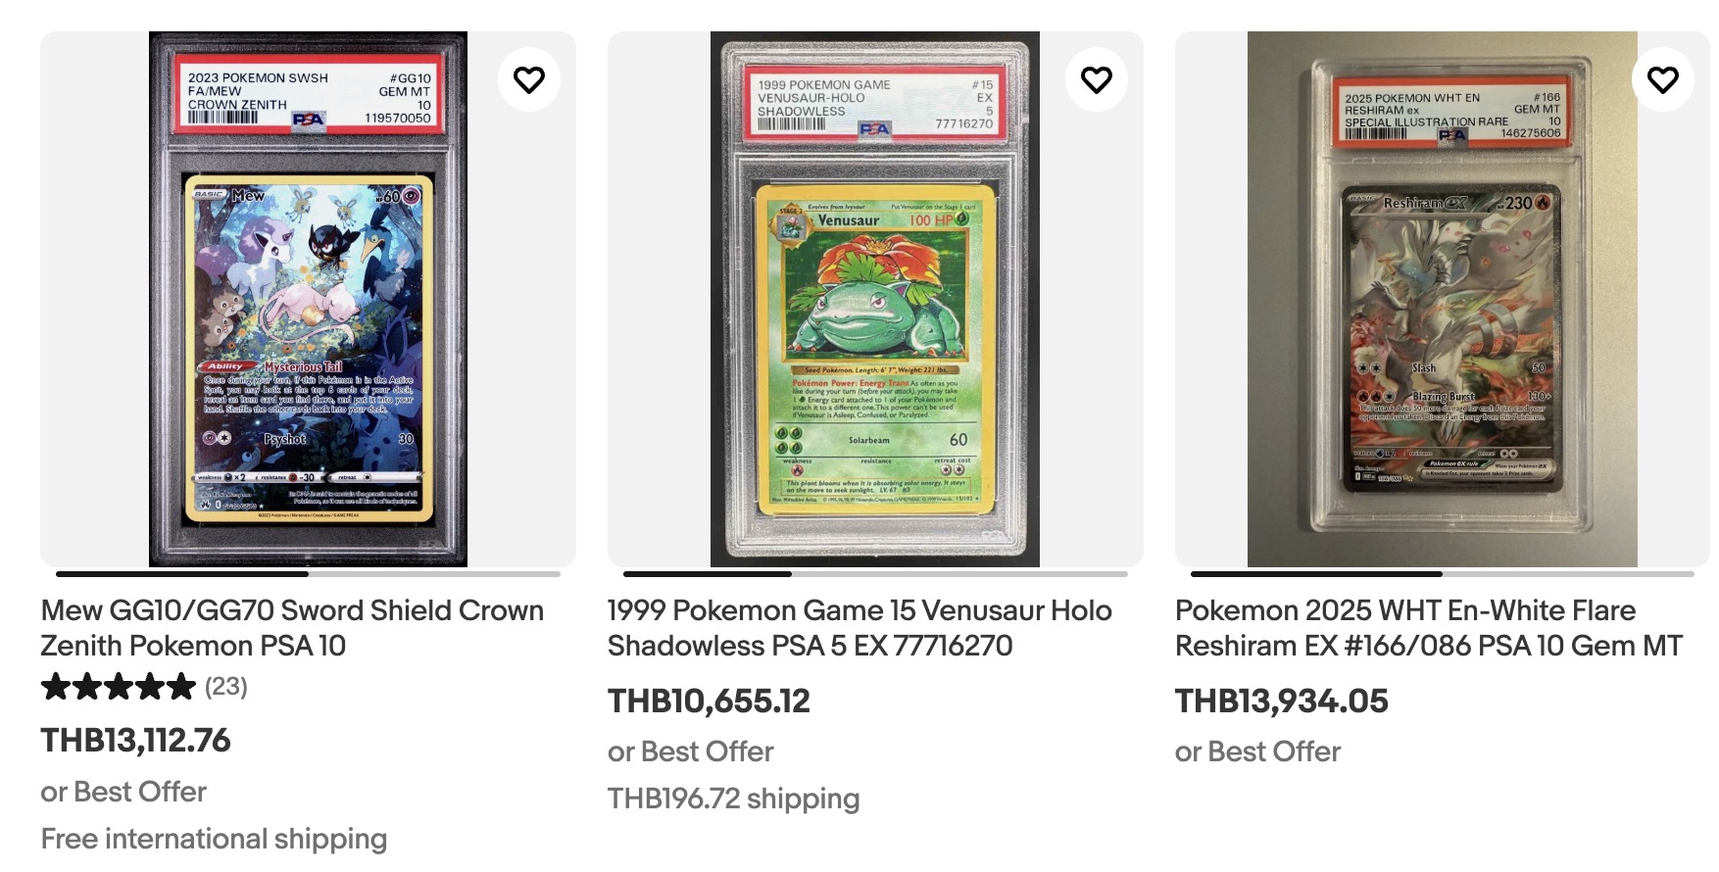Save Venusaur Holo listing with heart icon

[x=1096, y=79]
